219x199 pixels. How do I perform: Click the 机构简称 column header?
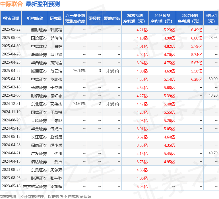[35, 18]
